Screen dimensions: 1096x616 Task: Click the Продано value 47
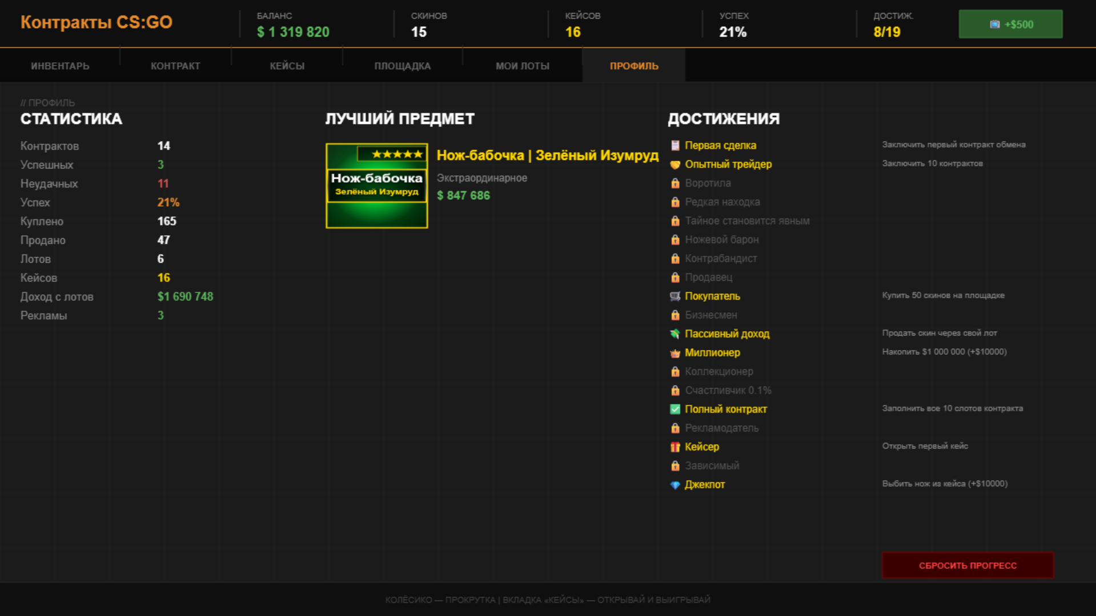[x=163, y=240]
